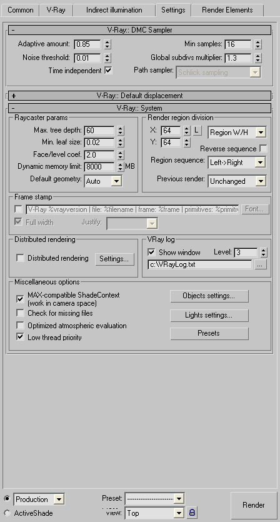
Task: Click the browse button beside VRayLog.txt path
Action: 261,264
